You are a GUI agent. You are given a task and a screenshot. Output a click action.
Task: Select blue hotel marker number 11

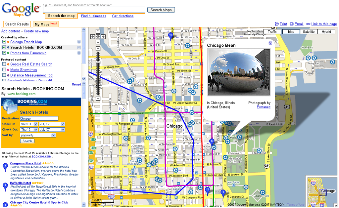pos(170,36)
